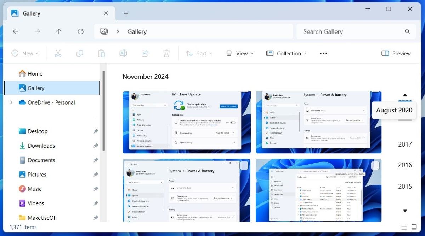Select the top-right Power & battery thumbnail
This screenshot has width=425, height=236.
tap(319, 122)
